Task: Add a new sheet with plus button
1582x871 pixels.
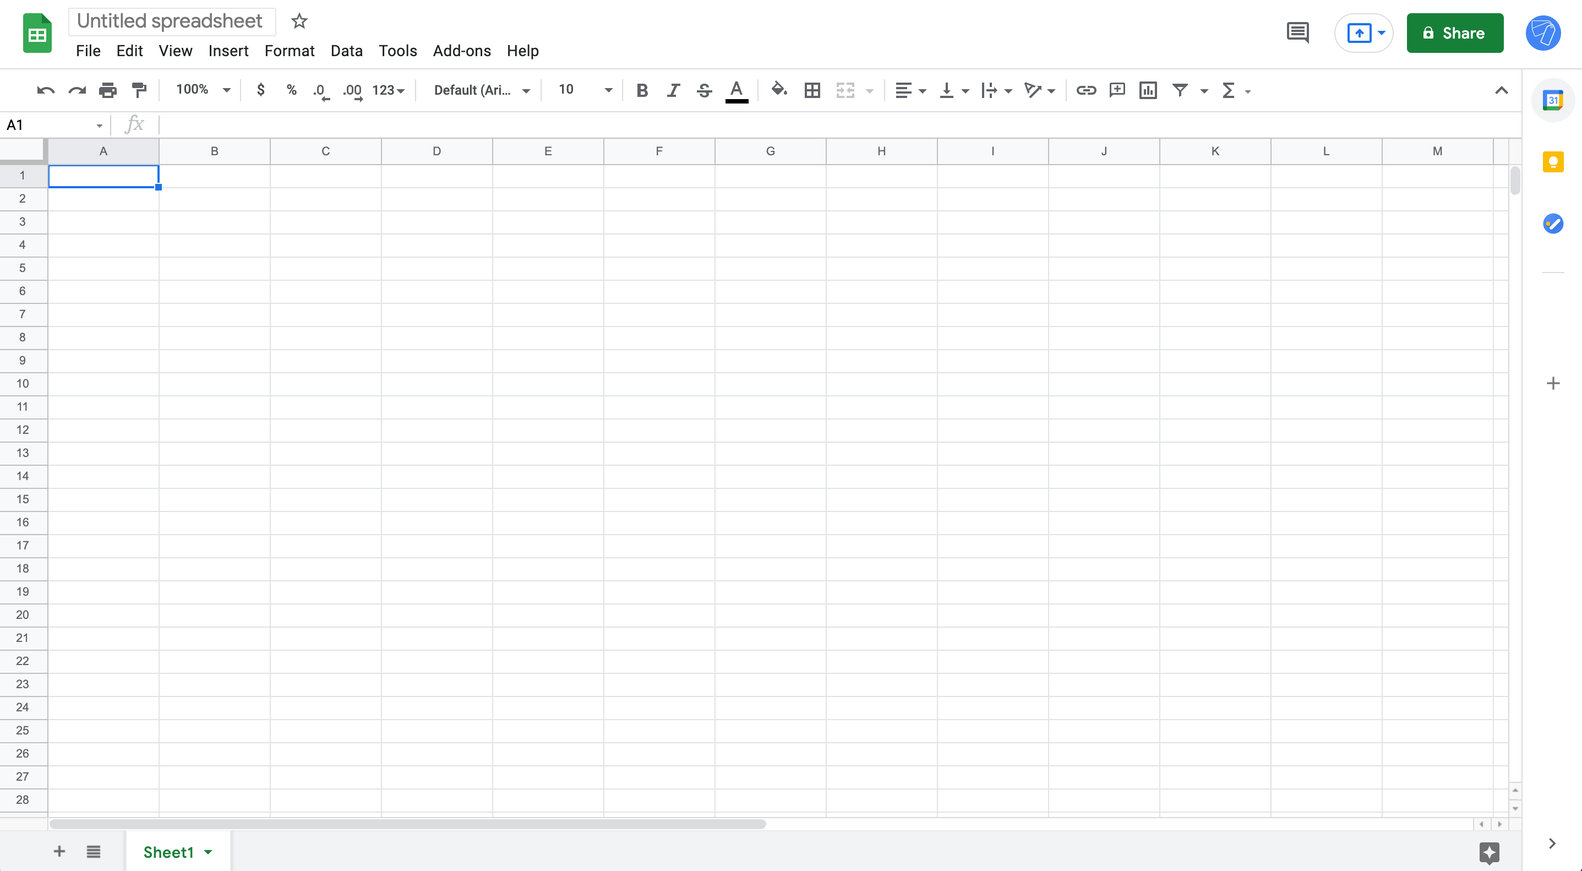Action: click(59, 852)
